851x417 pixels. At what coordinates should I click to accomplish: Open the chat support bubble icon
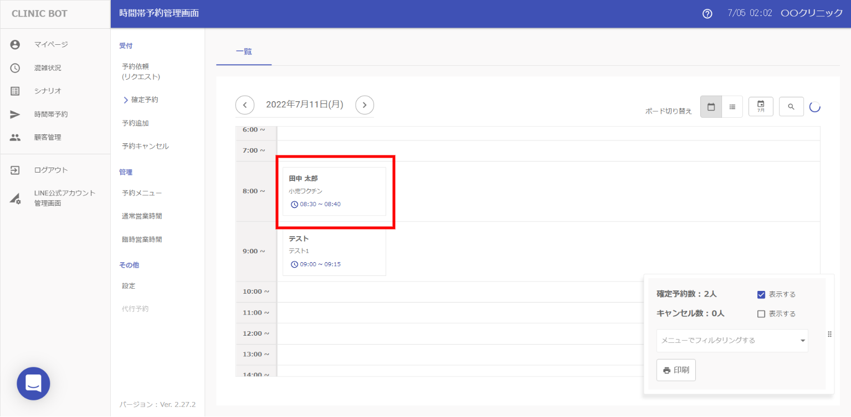(33, 383)
